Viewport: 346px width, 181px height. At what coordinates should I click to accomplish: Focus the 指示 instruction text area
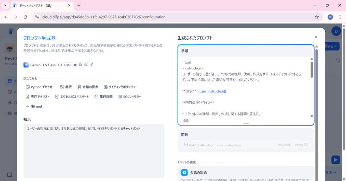tap(94, 151)
